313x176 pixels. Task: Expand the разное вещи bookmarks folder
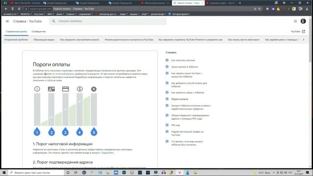tap(158, 14)
